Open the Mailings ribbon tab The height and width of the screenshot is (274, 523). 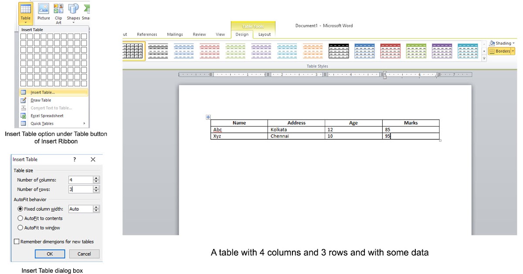pos(175,34)
